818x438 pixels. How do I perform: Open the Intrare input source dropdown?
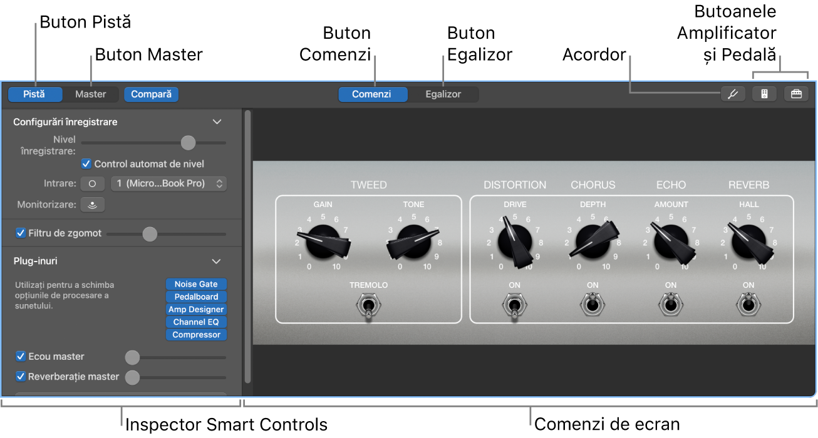168,184
